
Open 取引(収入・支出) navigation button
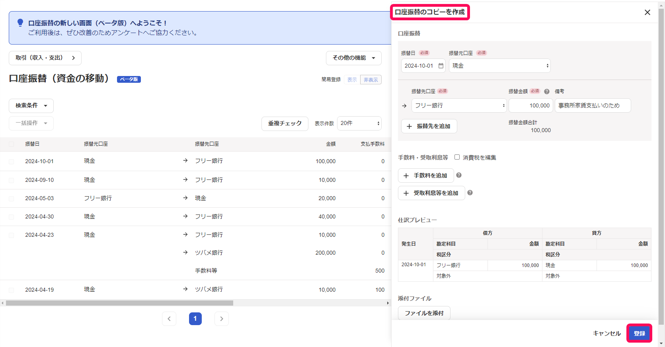pos(45,58)
